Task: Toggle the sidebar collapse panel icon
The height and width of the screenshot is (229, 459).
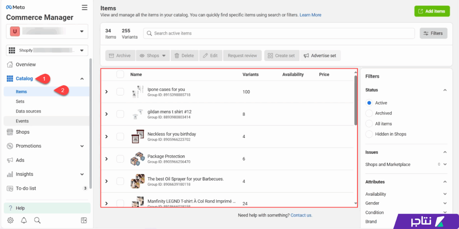Action: click(83, 220)
